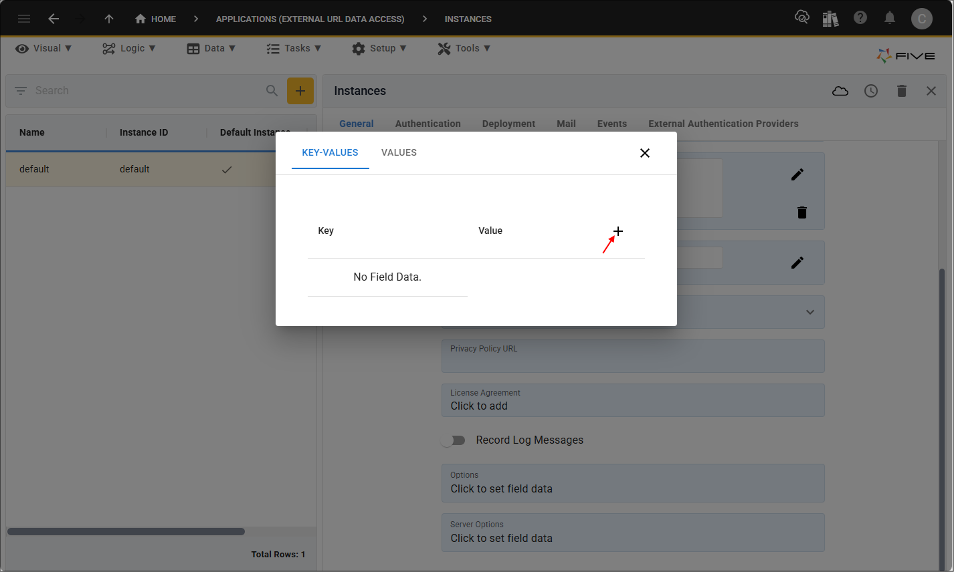Open the Data dropdown in the toolbar
This screenshot has height=572, width=954.
point(211,47)
